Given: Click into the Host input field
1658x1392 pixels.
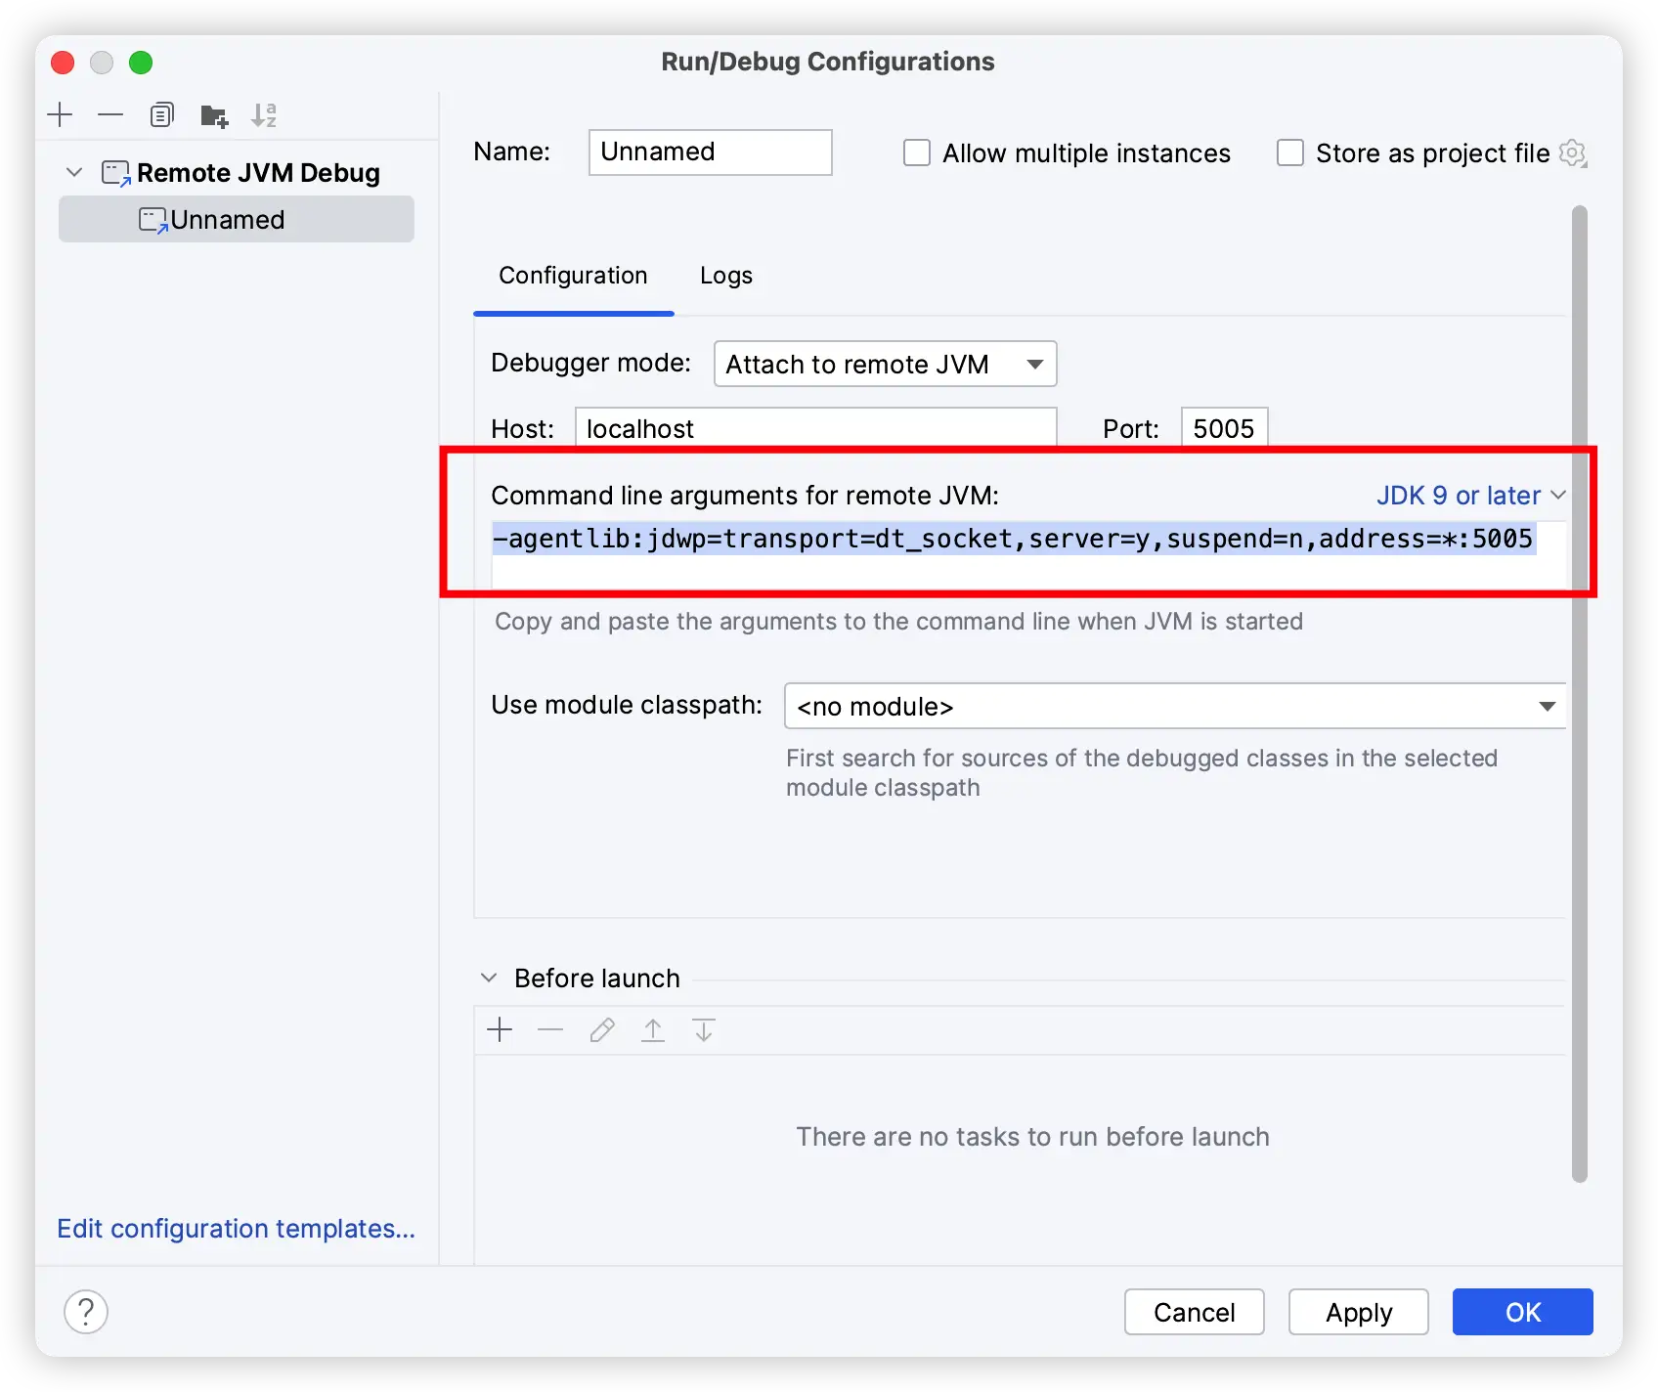Looking at the screenshot, I should [815, 428].
